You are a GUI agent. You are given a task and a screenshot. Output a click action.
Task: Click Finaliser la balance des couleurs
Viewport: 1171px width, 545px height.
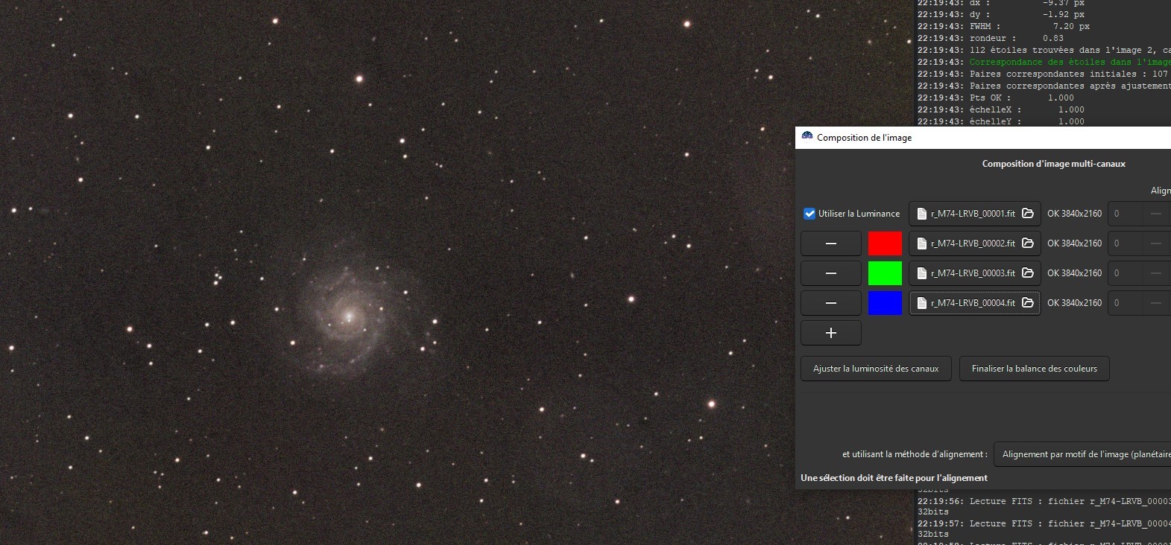click(x=1035, y=369)
